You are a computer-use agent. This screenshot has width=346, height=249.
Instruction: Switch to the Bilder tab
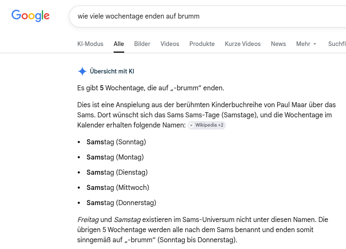click(x=142, y=44)
